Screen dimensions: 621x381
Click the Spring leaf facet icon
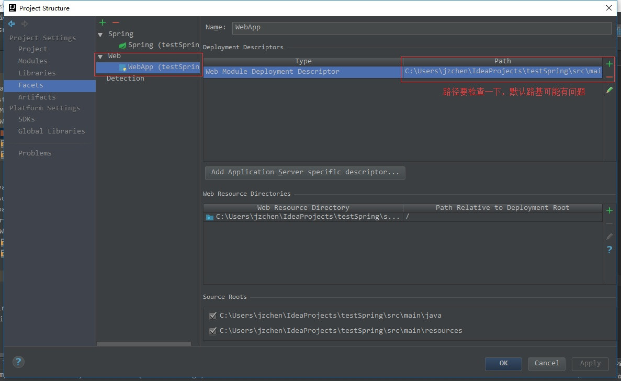click(123, 45)
